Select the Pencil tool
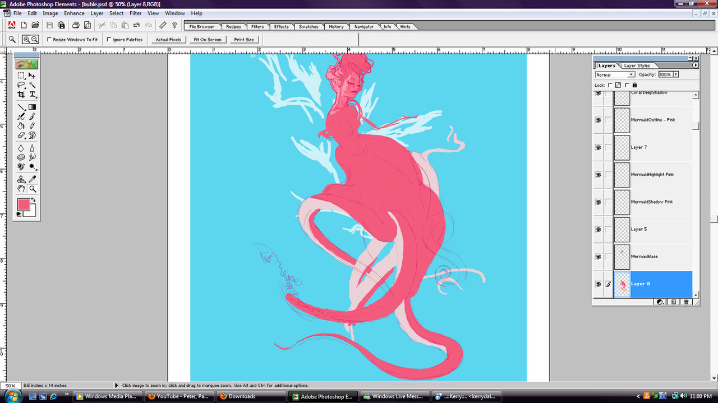This screenshot has height=403, width=718. [32, 126]
